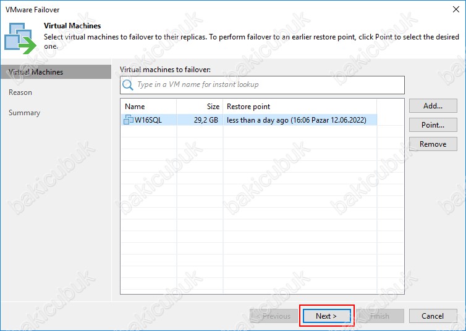The image size is (466, 331).
Task: Cancel the failover wizard
Action: click(x=433, y=316)
